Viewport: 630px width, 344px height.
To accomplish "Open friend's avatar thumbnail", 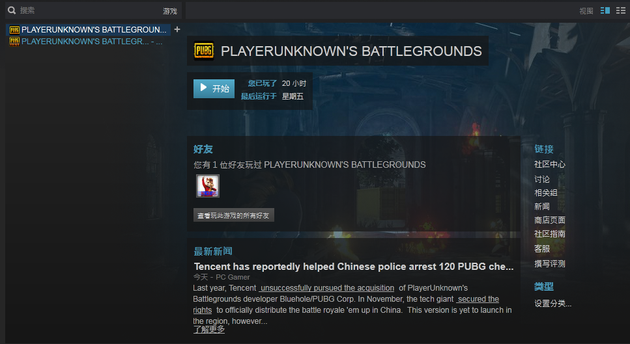I will [208, 185].
